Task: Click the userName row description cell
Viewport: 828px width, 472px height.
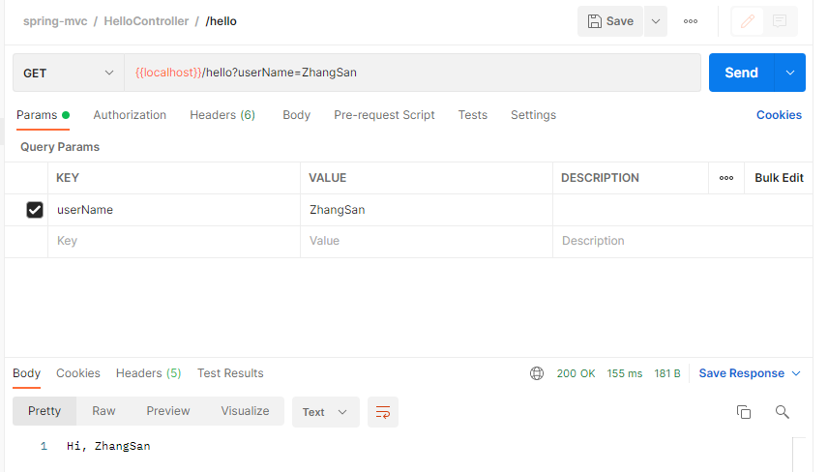Action: [682, 210]
